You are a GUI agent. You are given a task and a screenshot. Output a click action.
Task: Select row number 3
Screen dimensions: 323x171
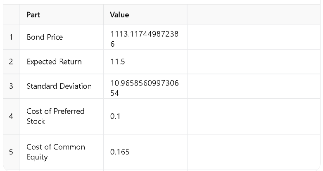[x=11, y=86]
